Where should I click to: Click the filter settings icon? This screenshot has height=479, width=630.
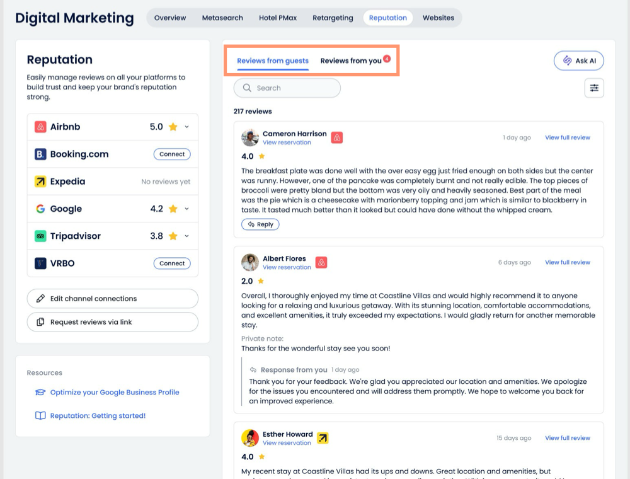593,88
